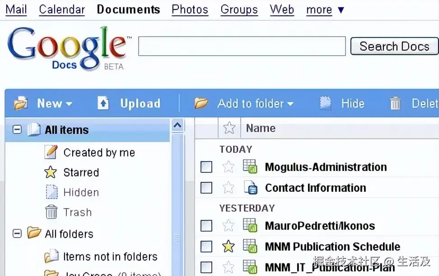Open Groups from the top navigation
This screenshot has width=439, height=276.
[239, 10]
